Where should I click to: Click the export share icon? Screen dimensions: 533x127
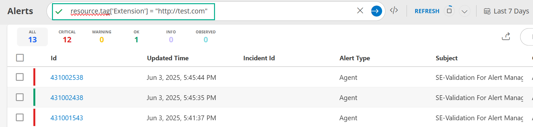(506, 36)
